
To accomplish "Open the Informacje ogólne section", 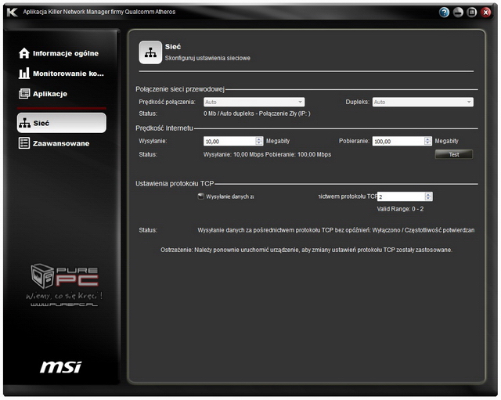I will (x=59, y=53).
